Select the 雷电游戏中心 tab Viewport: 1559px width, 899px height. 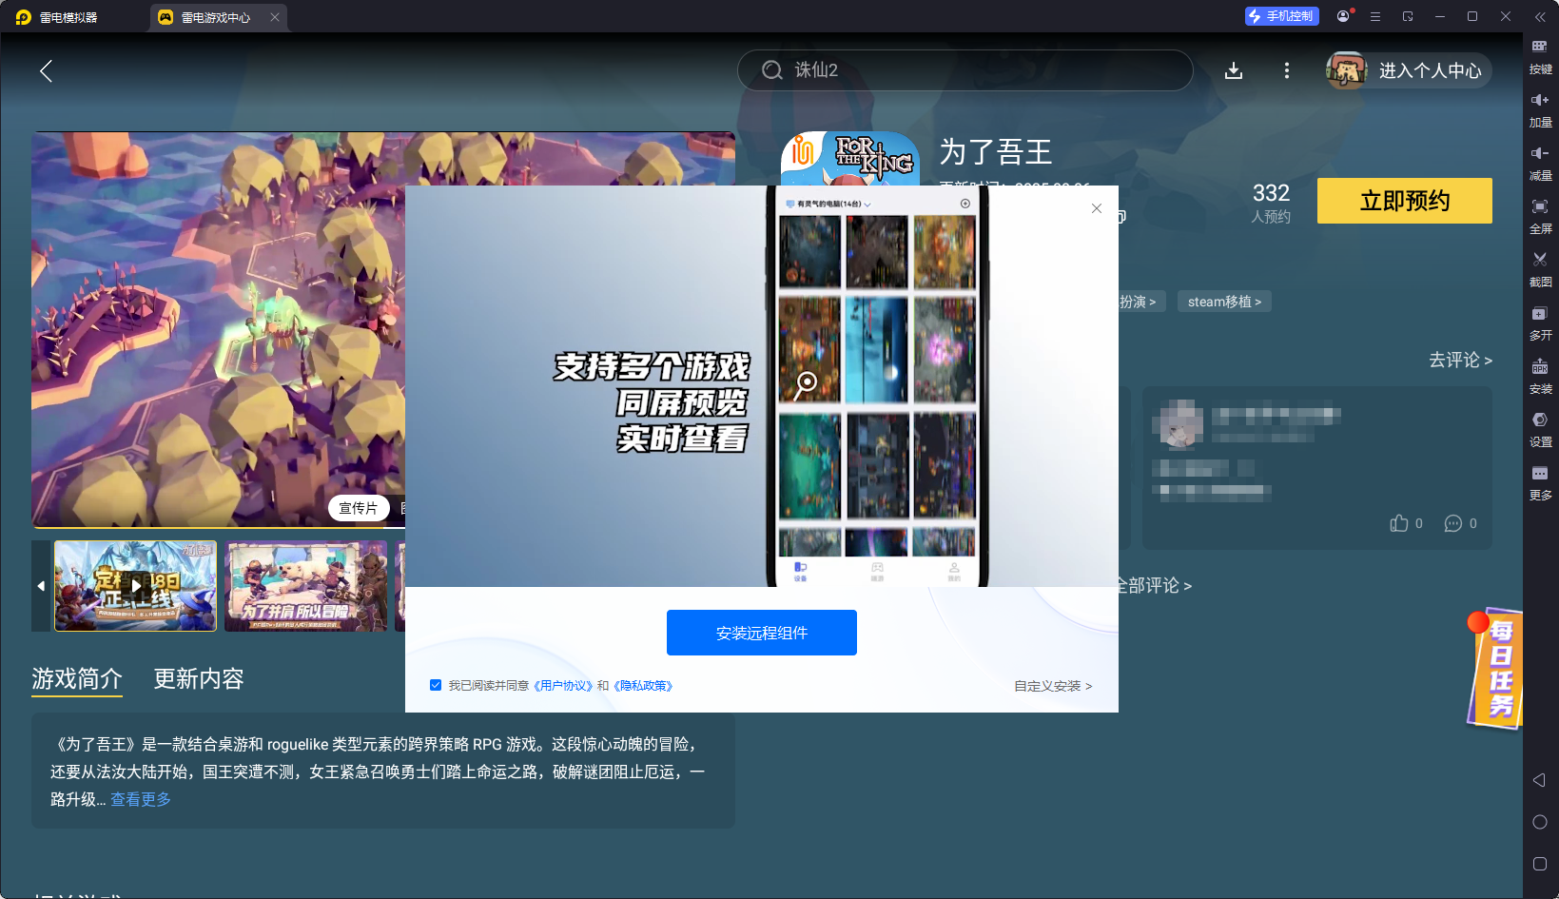(x=216, y=17)
